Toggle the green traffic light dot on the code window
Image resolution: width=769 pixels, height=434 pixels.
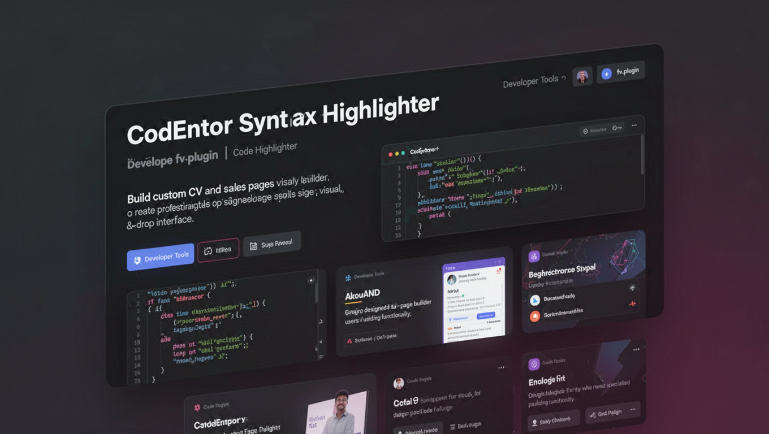402,154
